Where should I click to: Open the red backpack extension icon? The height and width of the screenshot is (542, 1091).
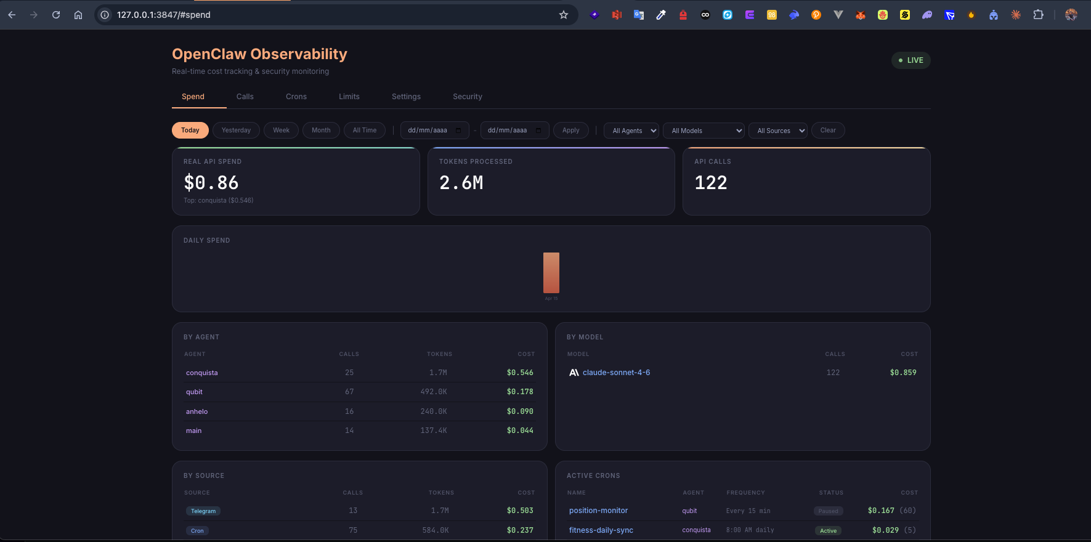[x=683, y=15]
